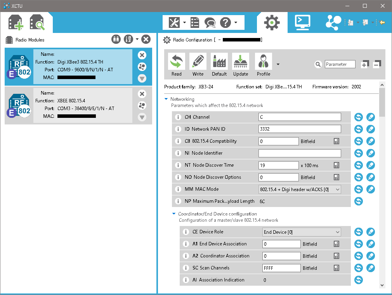Click the Parameter search field
The image size is (392, 295).
point(340,64)
